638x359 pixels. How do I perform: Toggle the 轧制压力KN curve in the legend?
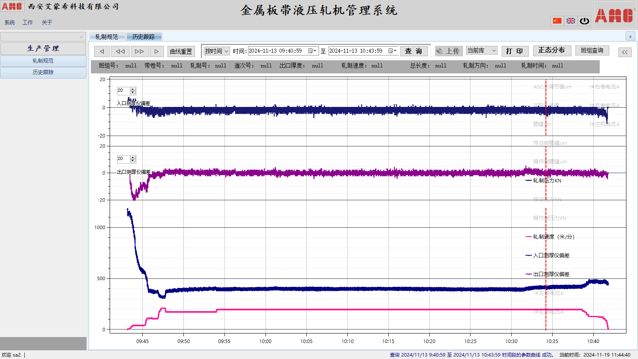[x=547, y=181]
